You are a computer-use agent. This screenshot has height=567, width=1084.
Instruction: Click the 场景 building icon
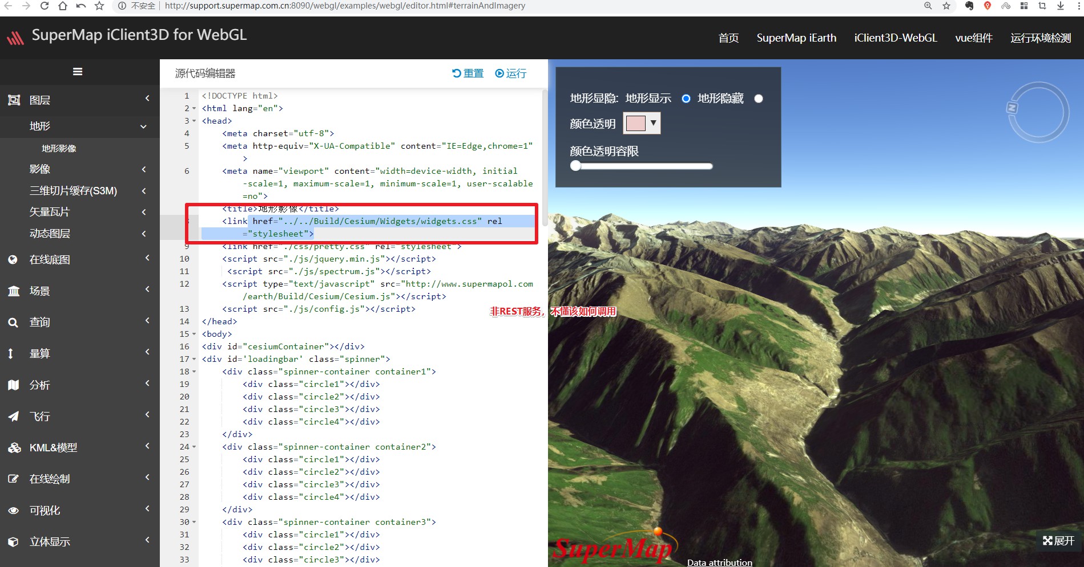[x=14, y=291]
